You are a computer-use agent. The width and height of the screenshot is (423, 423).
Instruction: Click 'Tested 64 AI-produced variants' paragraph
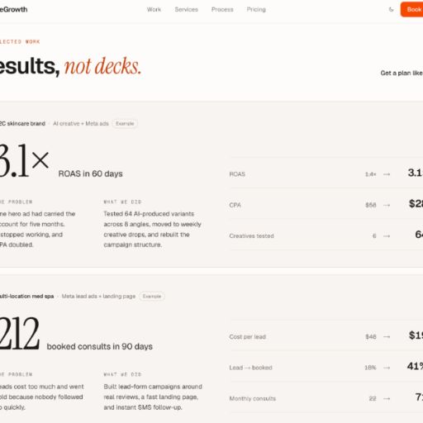pyautogui.click(x=152, y=229)
